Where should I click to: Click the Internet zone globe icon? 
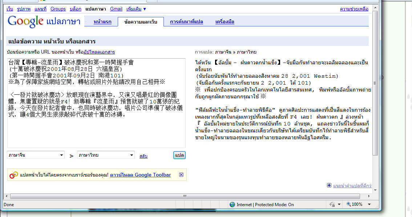tap(232, 204)
